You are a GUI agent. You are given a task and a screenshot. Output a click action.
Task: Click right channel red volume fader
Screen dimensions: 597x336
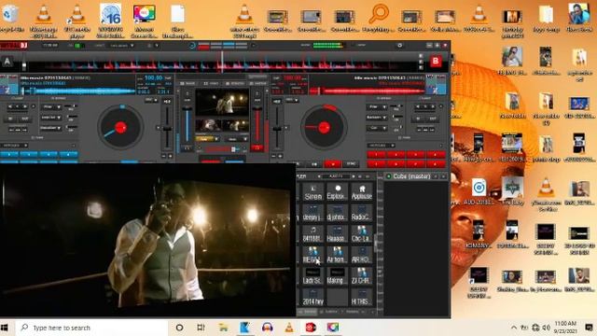(x=257, y=124)
